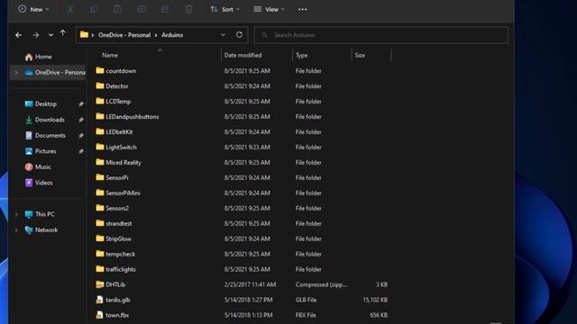
Task: Select the tardis.glb file icon
Action: point(100,300)
